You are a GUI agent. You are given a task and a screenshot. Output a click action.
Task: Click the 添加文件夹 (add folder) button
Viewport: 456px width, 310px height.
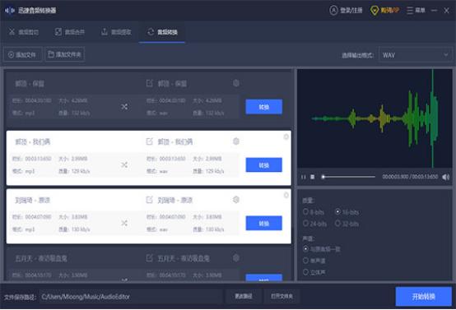pyautogui.click(x=65, y=54)
